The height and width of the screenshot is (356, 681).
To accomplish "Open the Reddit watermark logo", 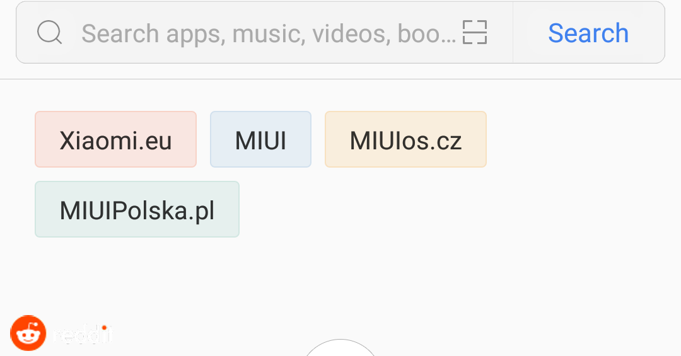I will pos(28,333).
